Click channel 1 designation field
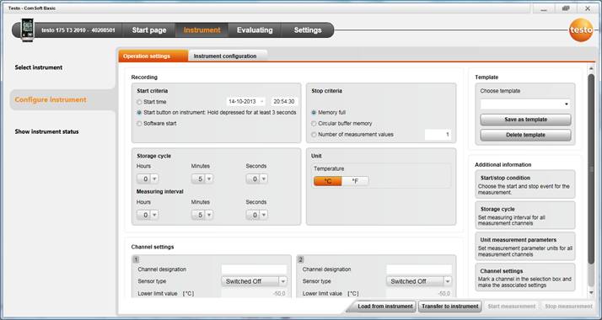This screenshot has height=320, width=602. [254, 269]
